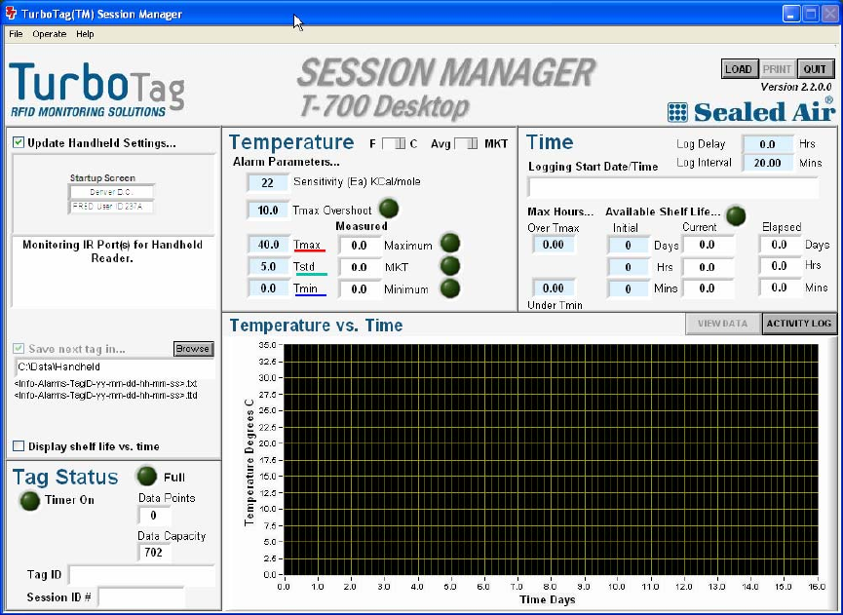Click the Full tag status LED

pos(146,476)
